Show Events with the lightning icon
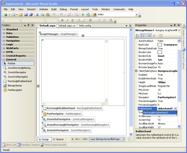This screenshot has width=187, height=153. tap(154, 36)
